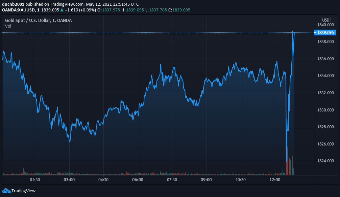Click the 1834.000 price axis label
This screenshot has width=340, height=197.
click(x=325, y=76)
